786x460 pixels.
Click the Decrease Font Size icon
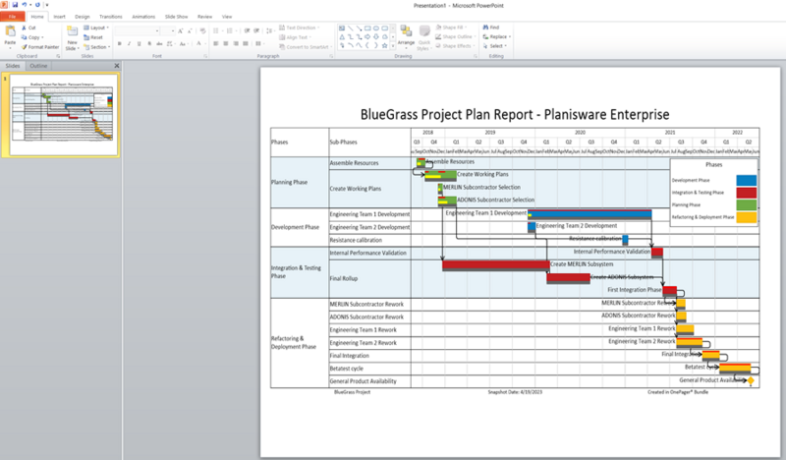190,30
